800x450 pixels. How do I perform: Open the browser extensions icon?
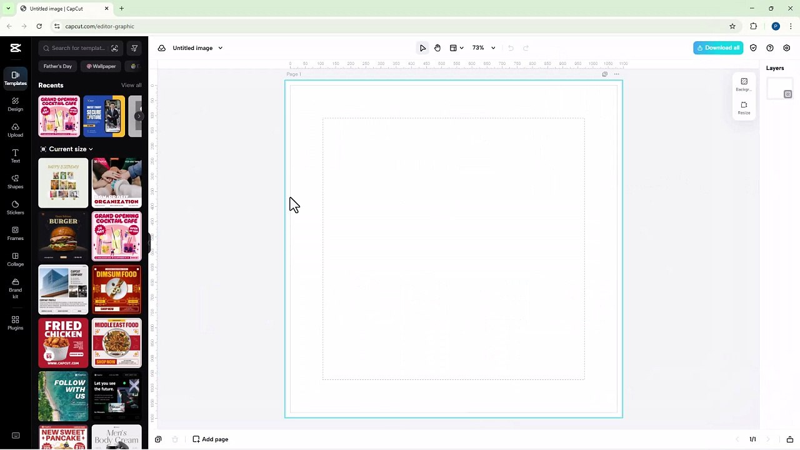pyautogui.click(x=753, y=26)
